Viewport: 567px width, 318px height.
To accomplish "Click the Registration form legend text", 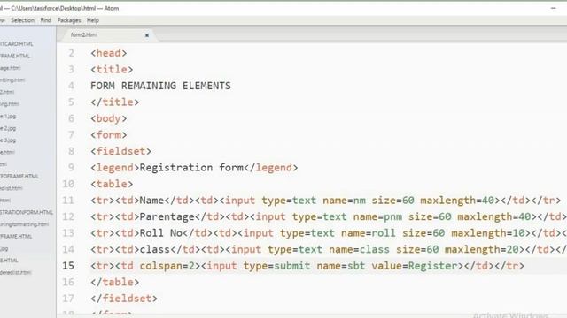I will pyautogui.click(x=191, y=167).
